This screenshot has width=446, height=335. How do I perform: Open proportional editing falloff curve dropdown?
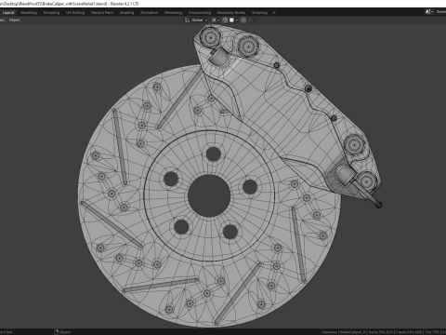[252, 20]
